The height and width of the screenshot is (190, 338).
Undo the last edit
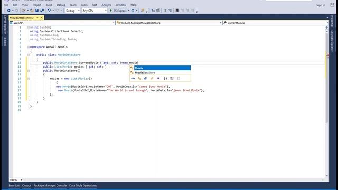49,11
